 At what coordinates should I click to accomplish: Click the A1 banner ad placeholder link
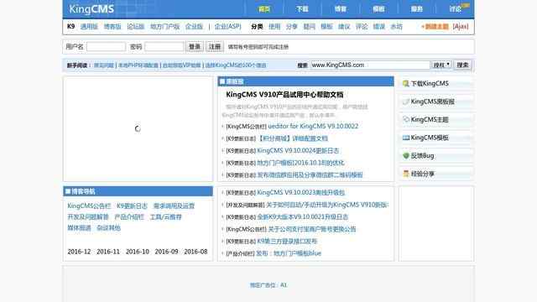click(268, 285)
